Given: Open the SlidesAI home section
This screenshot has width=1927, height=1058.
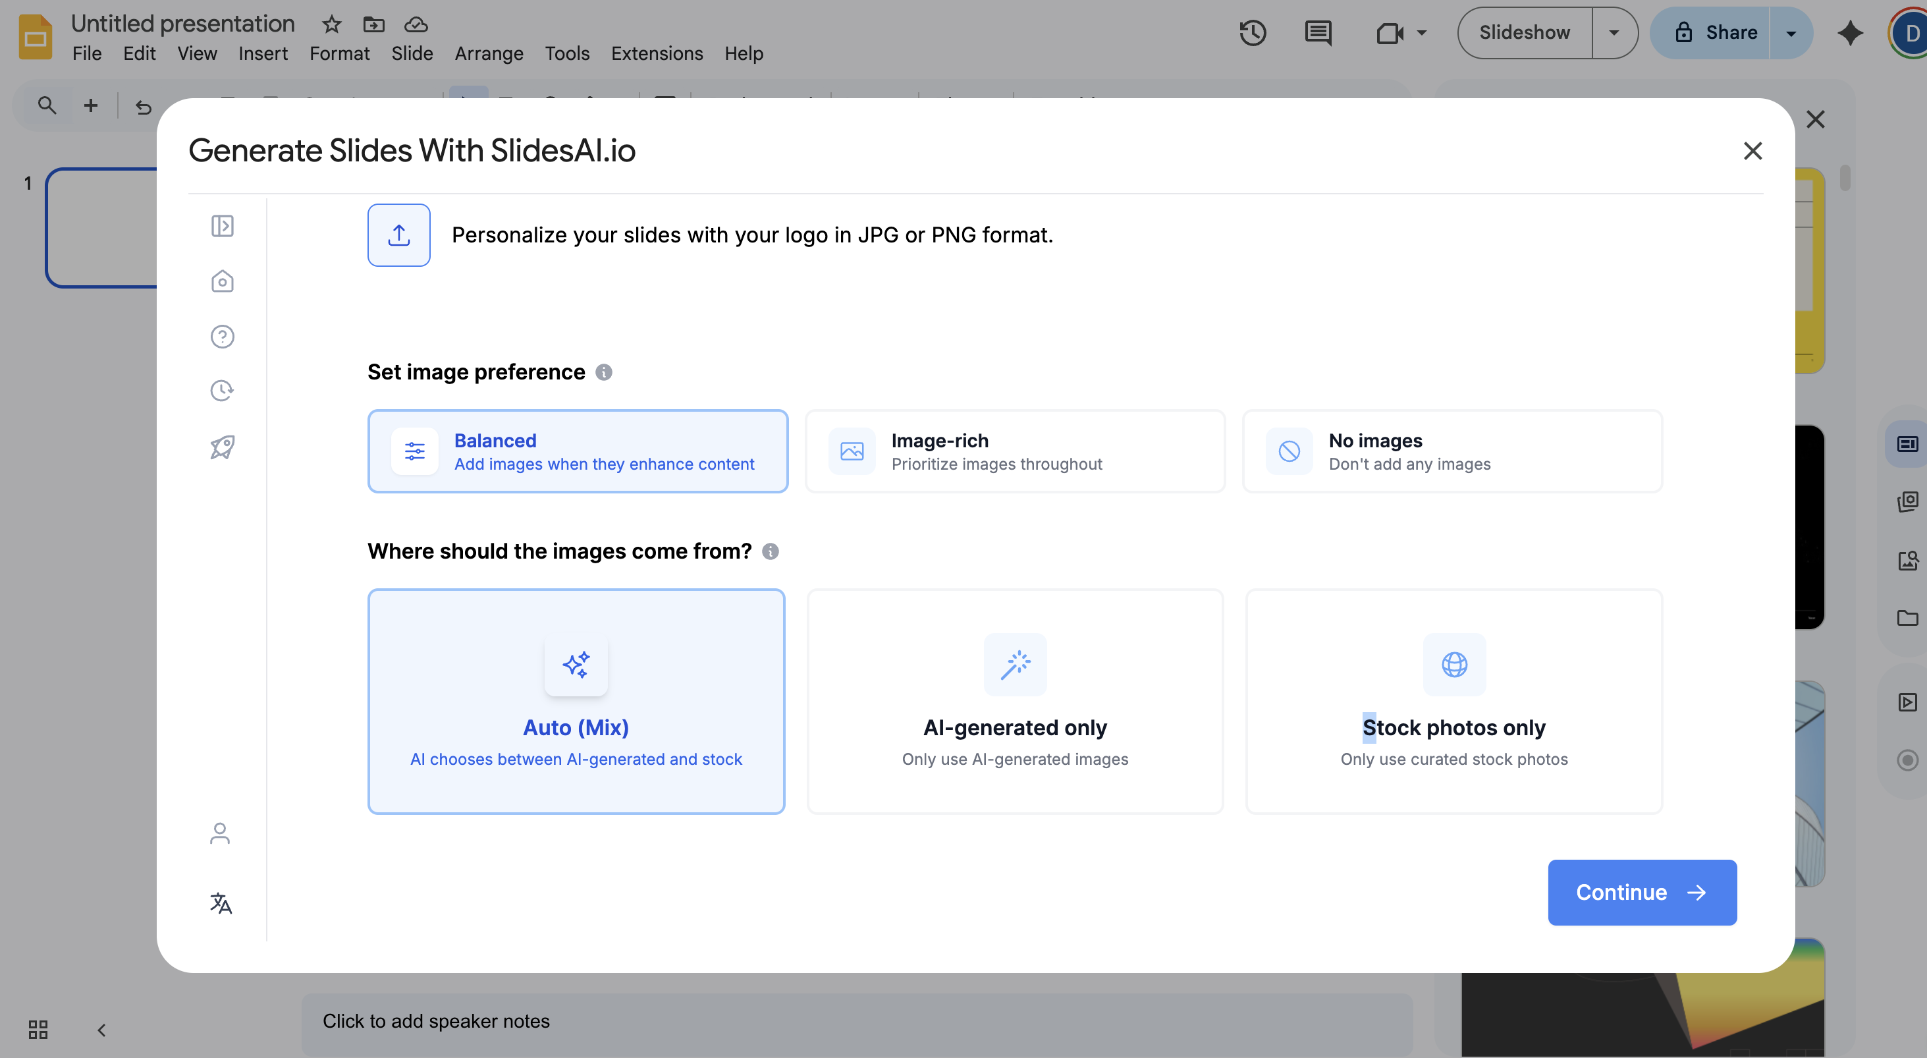Looking at the screenshot, I should (x=221, y=281).
